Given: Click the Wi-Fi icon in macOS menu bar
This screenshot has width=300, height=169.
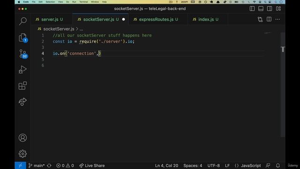Looking at the screenshot, I should 254,2.
